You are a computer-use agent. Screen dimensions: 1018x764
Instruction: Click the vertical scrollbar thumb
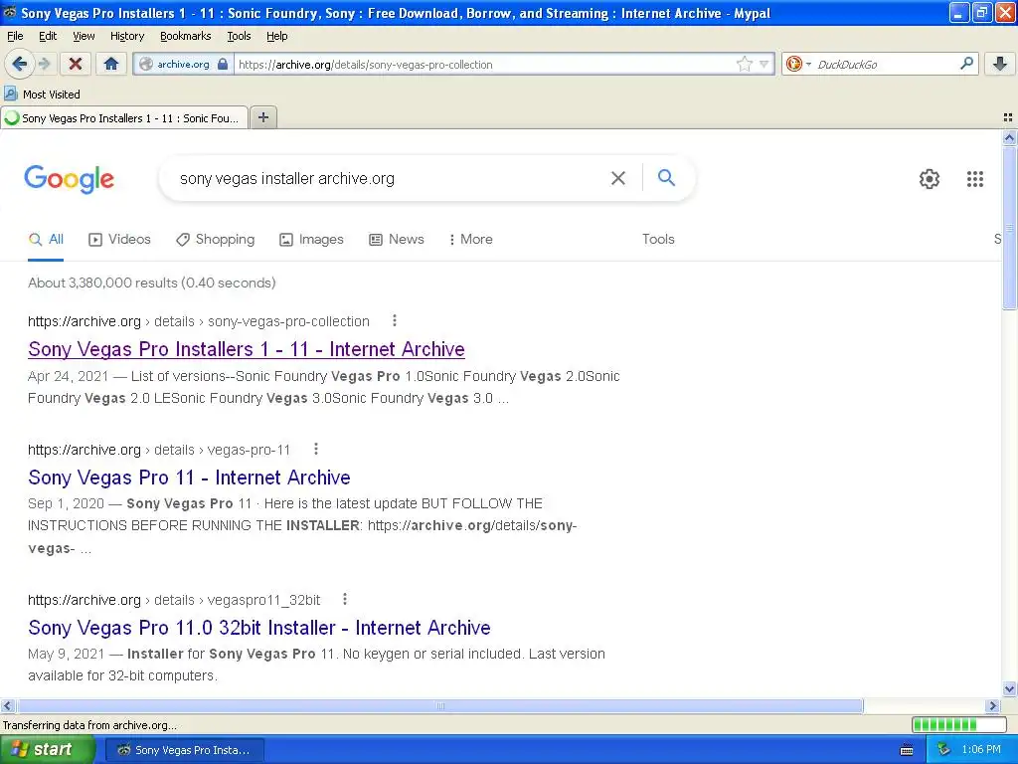[1009, 228]
